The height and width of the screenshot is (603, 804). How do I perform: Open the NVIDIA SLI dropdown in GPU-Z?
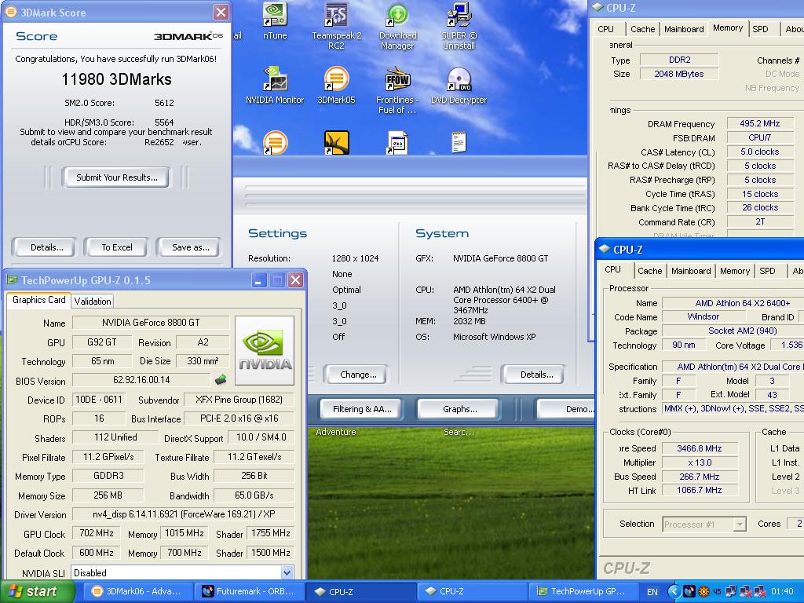click(287, 572)
